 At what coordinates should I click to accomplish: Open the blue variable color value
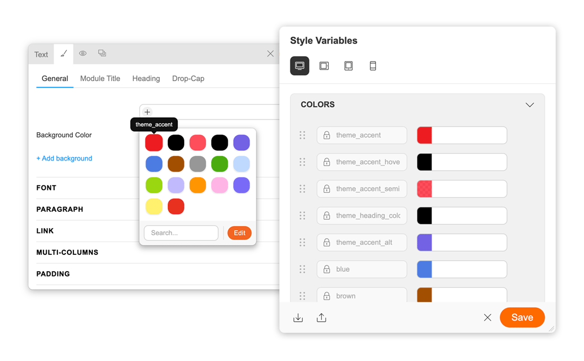click(x=462, y=269)
